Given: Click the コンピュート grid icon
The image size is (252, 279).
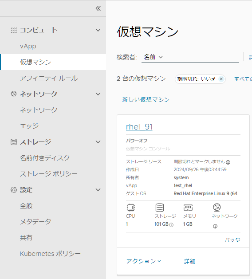Looking at the screenshot, I should pyautogui.click(x=14, y=30).
